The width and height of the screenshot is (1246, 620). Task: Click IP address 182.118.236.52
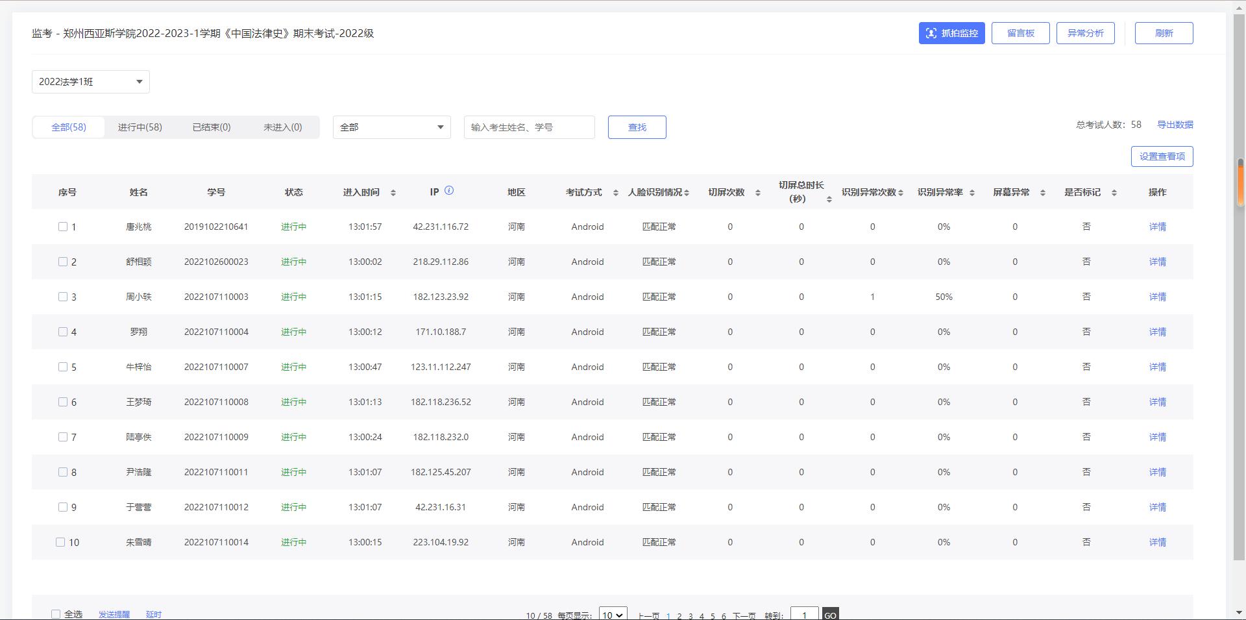coord(441,402)
